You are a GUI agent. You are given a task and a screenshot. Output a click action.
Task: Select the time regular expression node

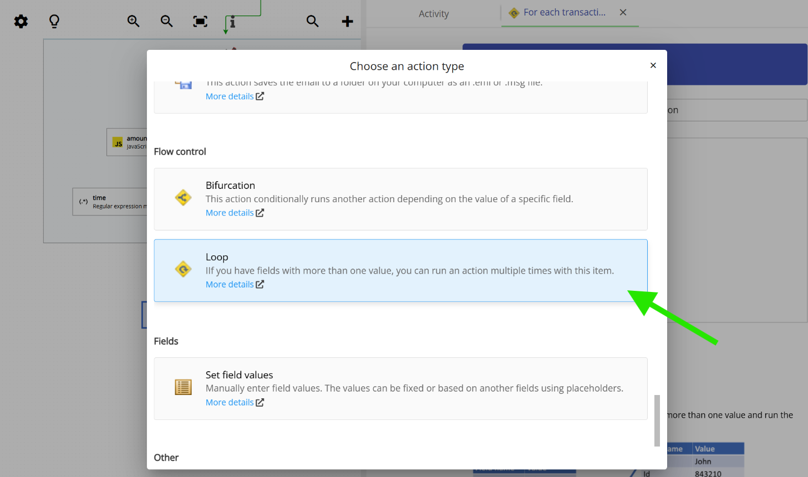pos(100,201)
